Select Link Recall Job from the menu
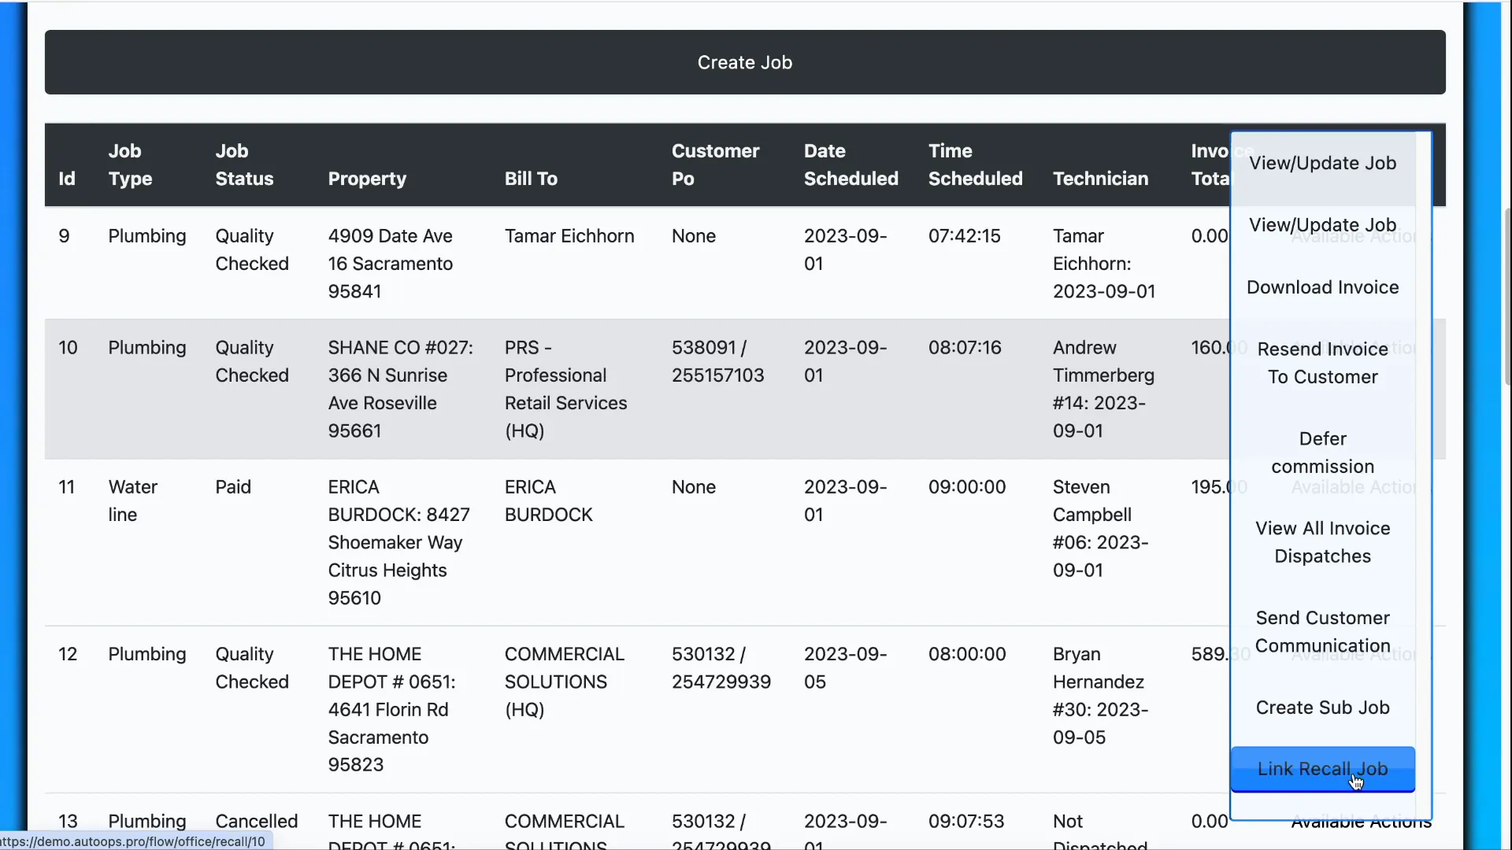 tap(1323, 769)
